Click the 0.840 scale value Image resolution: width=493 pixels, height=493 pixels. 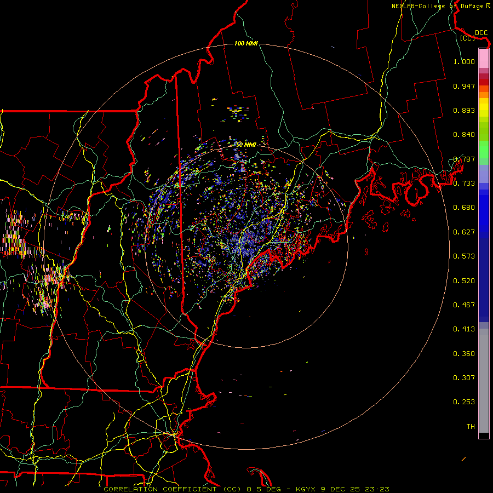pyautogui.click(x=464, y=135)
